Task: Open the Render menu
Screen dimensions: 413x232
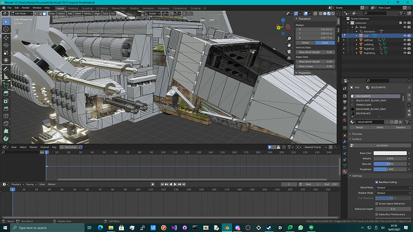Action: click(26, 8)
